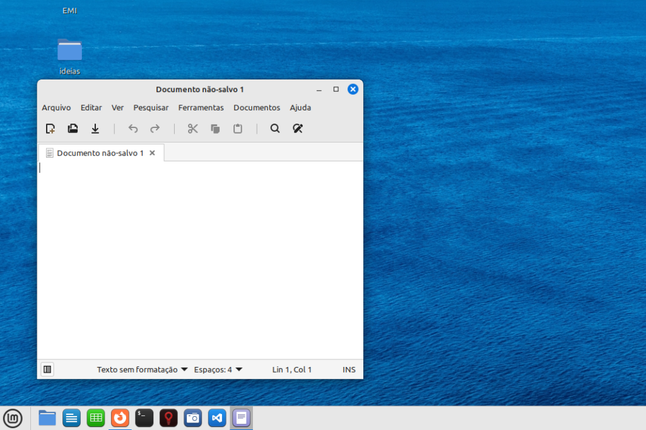646x430 pixels.
Task: Open the Arquivo menu
Action: pos(56,108)
